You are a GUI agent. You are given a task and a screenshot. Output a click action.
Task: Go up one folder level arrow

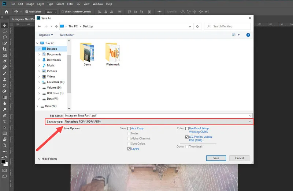(56, 26)
